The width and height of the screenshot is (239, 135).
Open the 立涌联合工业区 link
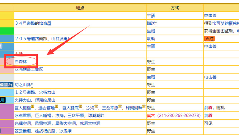(x=29, y=69)
